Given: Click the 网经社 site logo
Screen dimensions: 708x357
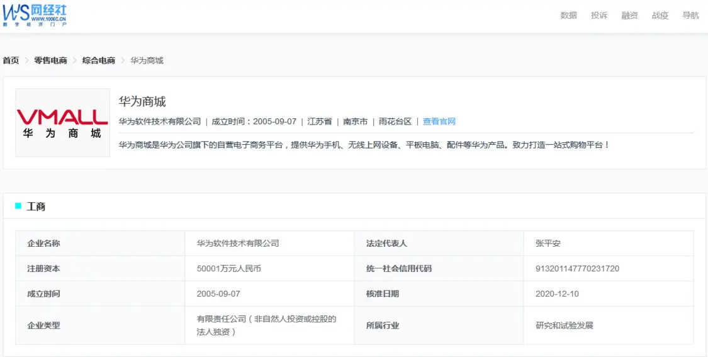Looking at the screenshot, I should [x=35, y=14].
